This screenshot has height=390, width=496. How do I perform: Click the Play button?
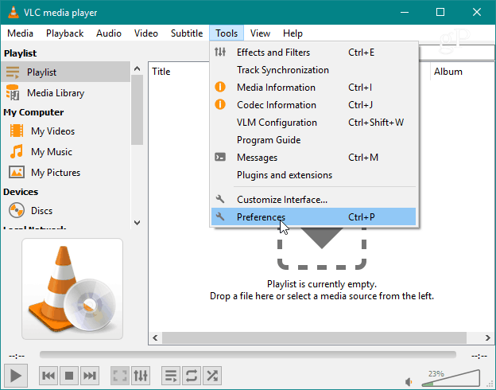tap(16, 376)
